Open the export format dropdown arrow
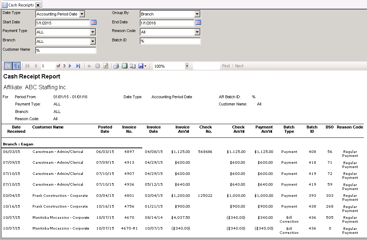Image resolution: width=367 pixels, height=240 pixels. [146, 66]
